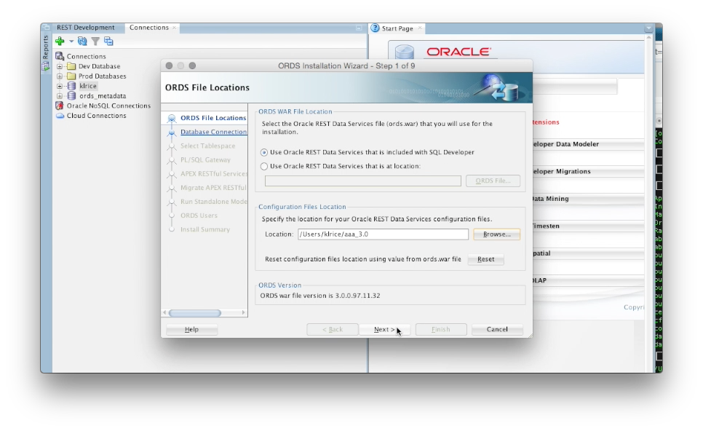703x431 pixels.
Task: Click Timesten heading on Start Page
Action: tap(546, 226)
